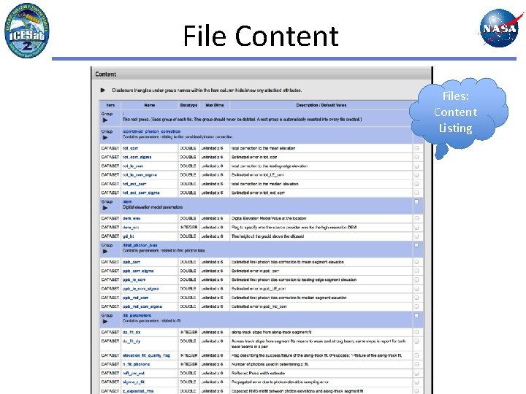Check the n_fit_photons row checkbox
This screenshot has height=394, width=526.
(x=416, y=364)
